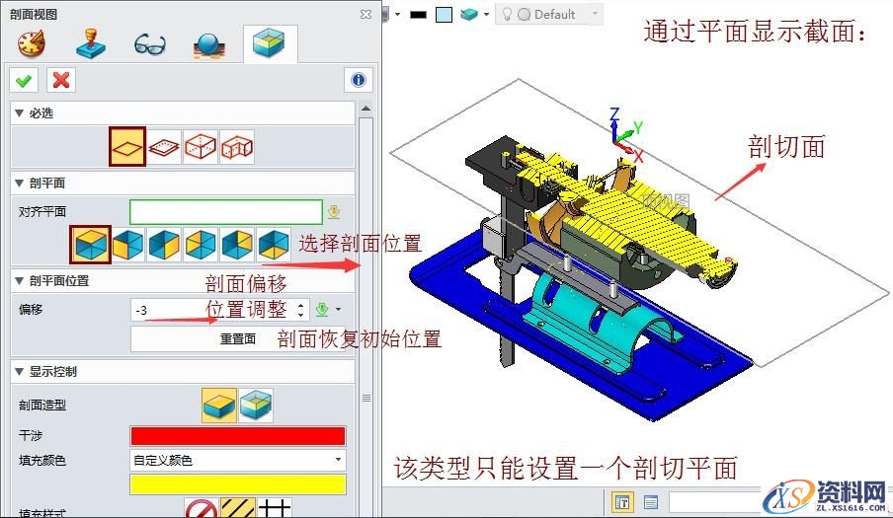Select the cross-hatch 填充样式 icon
Screen dimensions: 893x518
tap(275, 509)
